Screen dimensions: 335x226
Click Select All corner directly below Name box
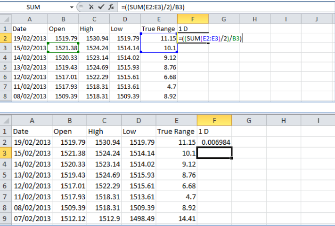click(5, 19)
